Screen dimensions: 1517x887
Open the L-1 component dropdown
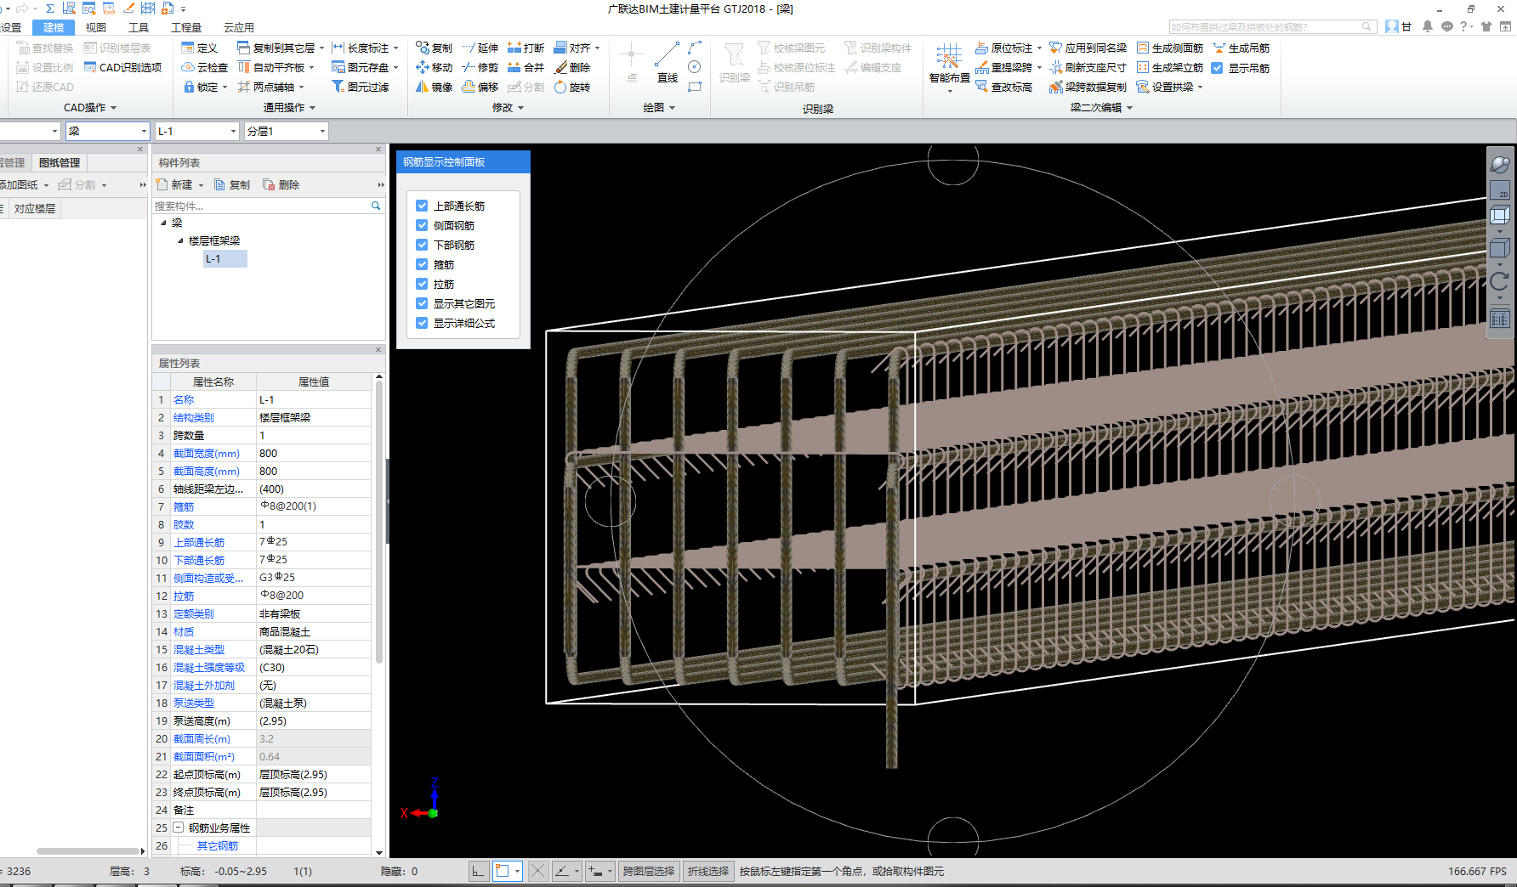coord(233,131)
